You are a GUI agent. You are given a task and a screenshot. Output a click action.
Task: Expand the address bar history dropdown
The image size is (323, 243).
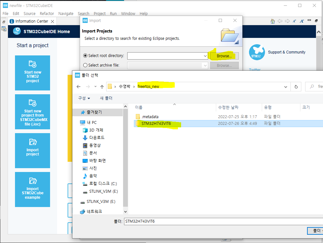[x=285, y=87]
